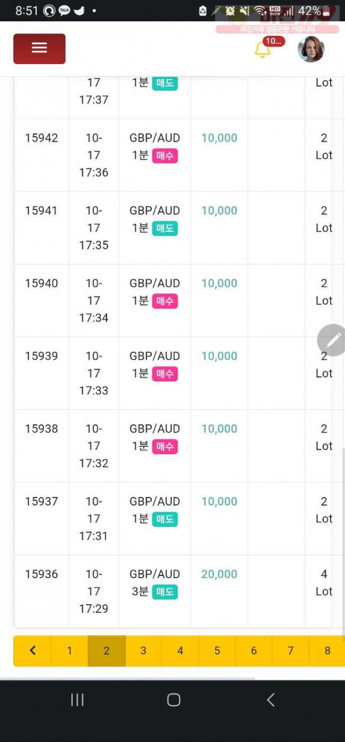Open the recent apps button

pyautogui.click(x=77, y=700)
